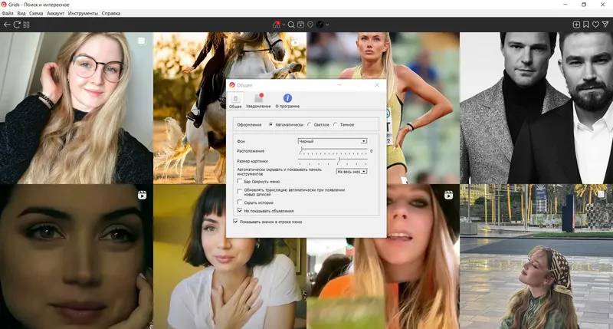Open the blonde woman with glasses post
Screen dimensions: 613x329
pyautogui.click(x=76, y=107)
